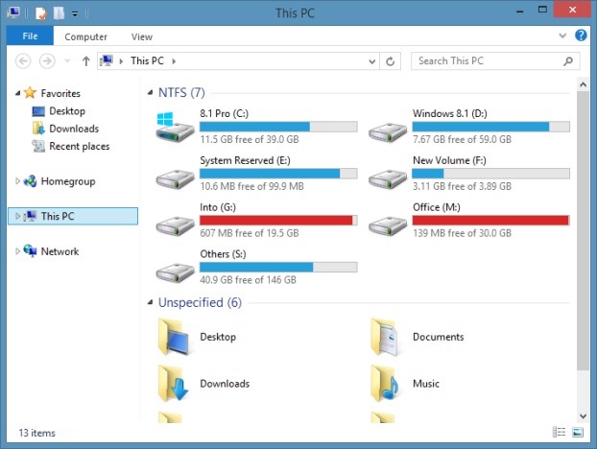
Task: Click the NTFS (7) group header
Action: coord(181,92)
